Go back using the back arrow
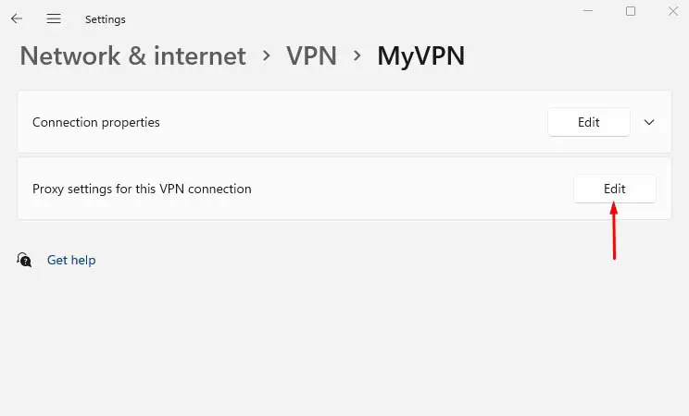 [x=17, y=18]
